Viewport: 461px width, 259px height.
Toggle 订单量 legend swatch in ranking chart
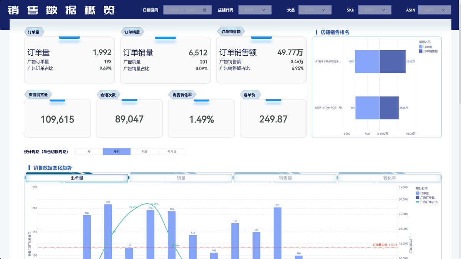pyautogui.click(x=421, y=47)
